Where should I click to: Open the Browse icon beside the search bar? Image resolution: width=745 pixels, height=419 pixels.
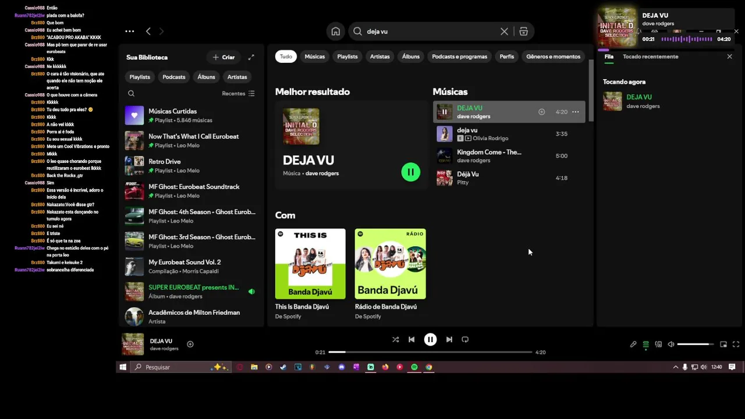(x=523, y=31)
